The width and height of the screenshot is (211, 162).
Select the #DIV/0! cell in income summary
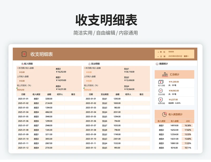[x=21, y=90]
